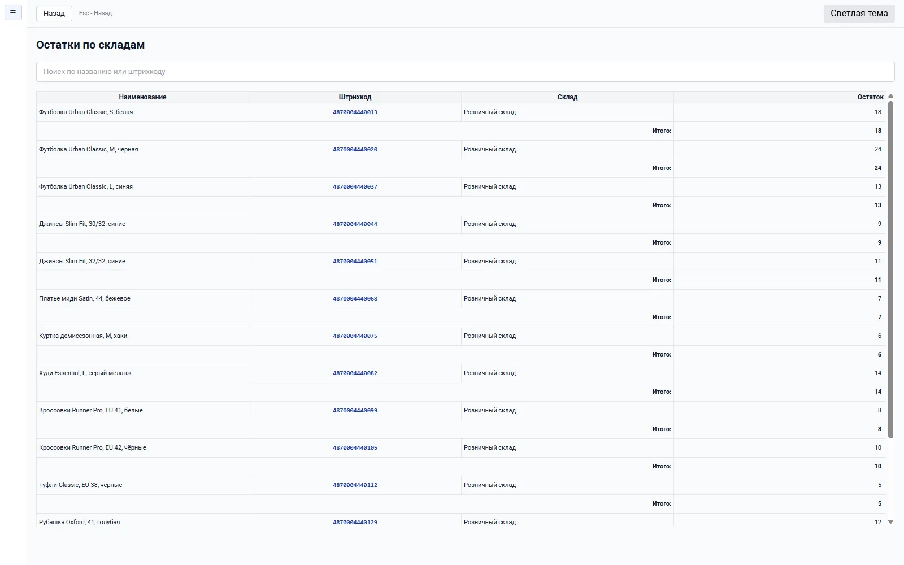Viewport: 904px width, 565px height.
Task: Open barcode 4870004440044
Action: (355, 224)
